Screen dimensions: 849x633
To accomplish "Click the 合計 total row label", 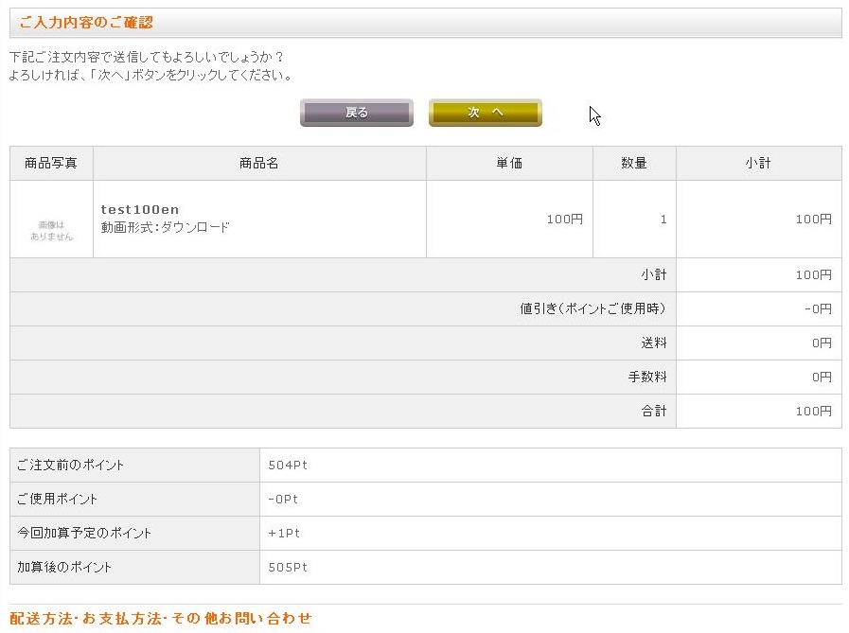I will (x=653, y=412).
